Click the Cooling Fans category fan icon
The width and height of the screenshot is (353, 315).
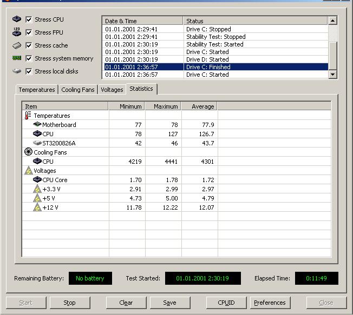click(28, 152)
